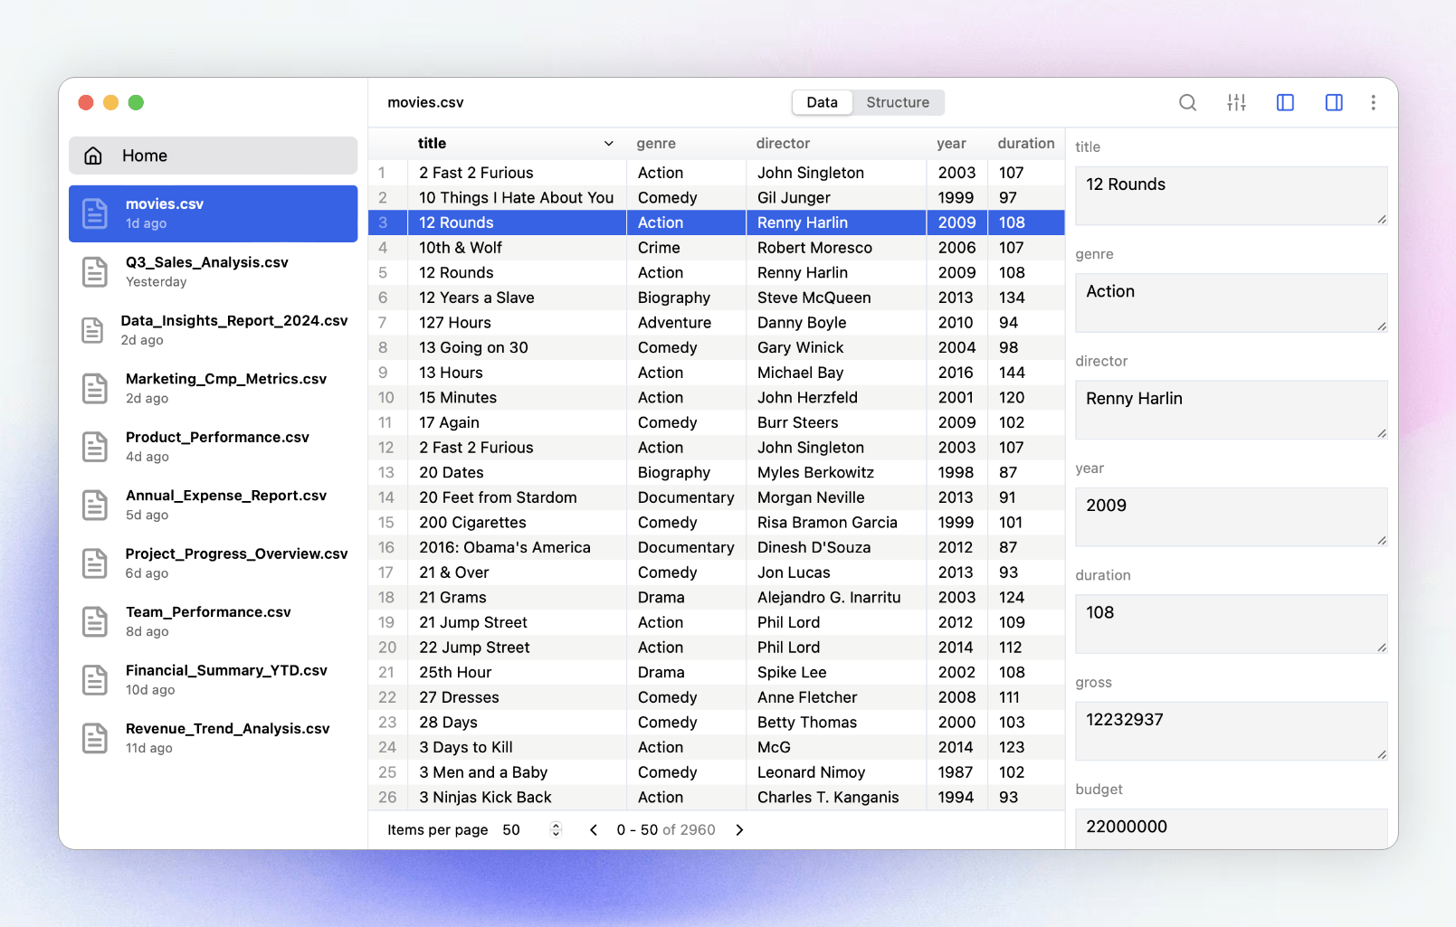Click the Q3_Sales_Analysis.csv file icon
1456x927 pixels.
95,272
